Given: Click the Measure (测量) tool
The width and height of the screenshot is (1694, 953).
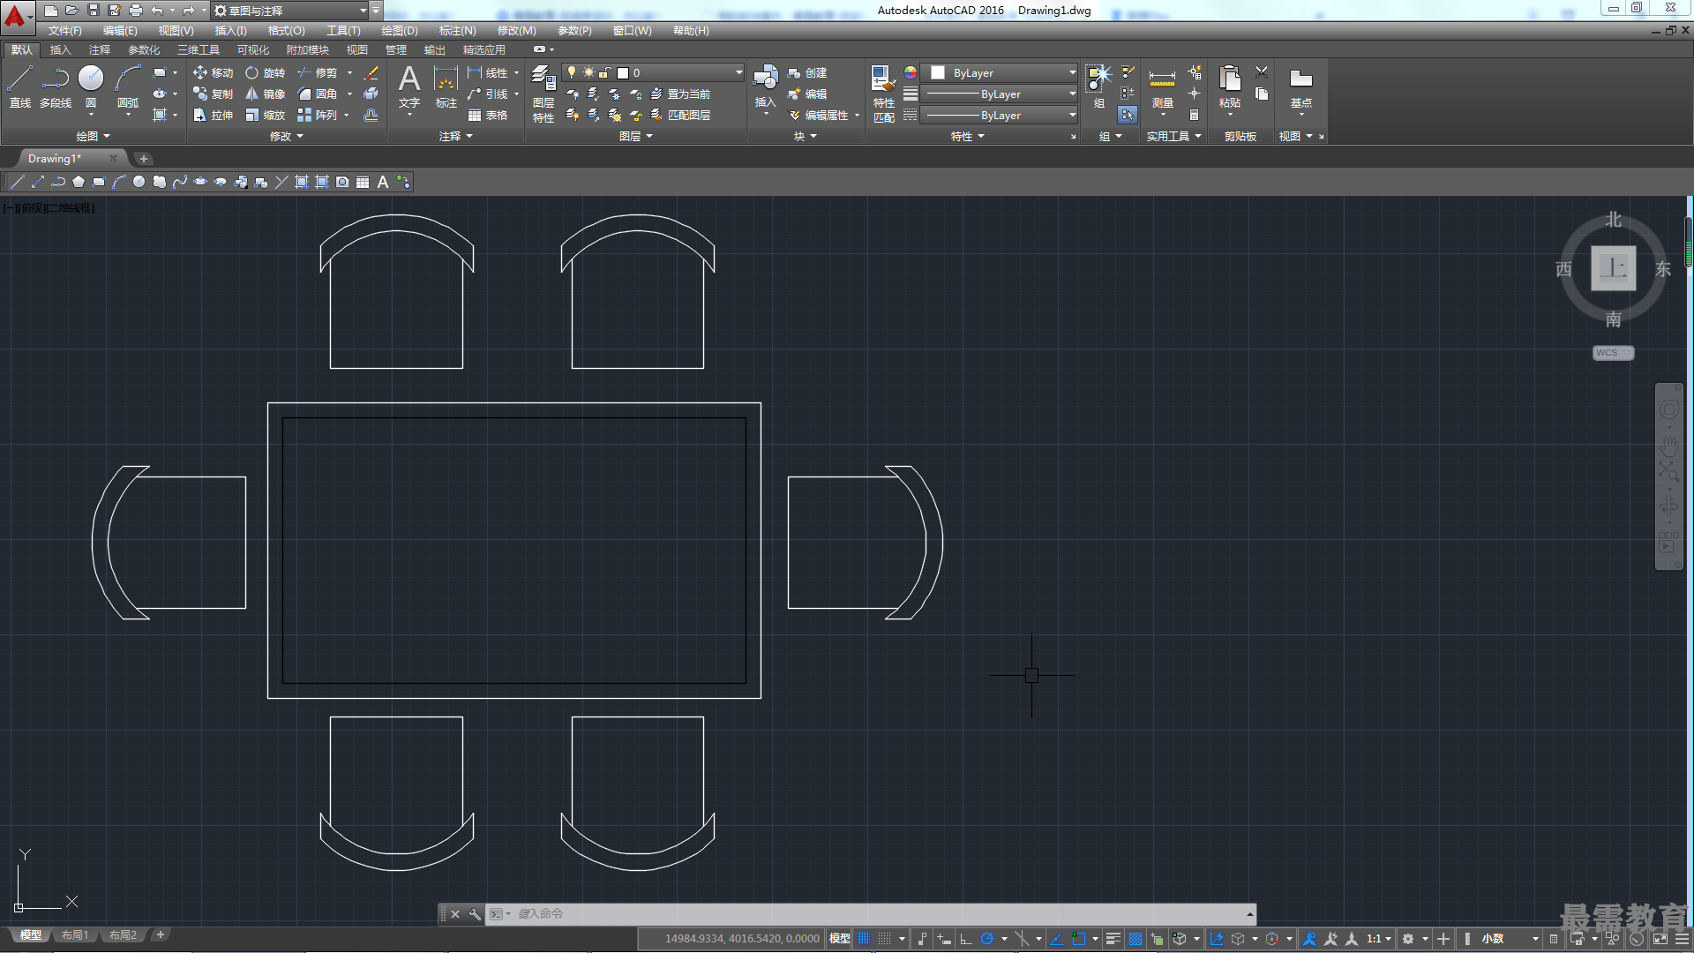Looking at the screenshot, I should (1162, 86).
